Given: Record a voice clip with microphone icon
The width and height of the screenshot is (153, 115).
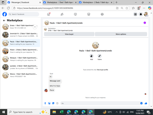Looking at the screenshot, I should (45, 103).
